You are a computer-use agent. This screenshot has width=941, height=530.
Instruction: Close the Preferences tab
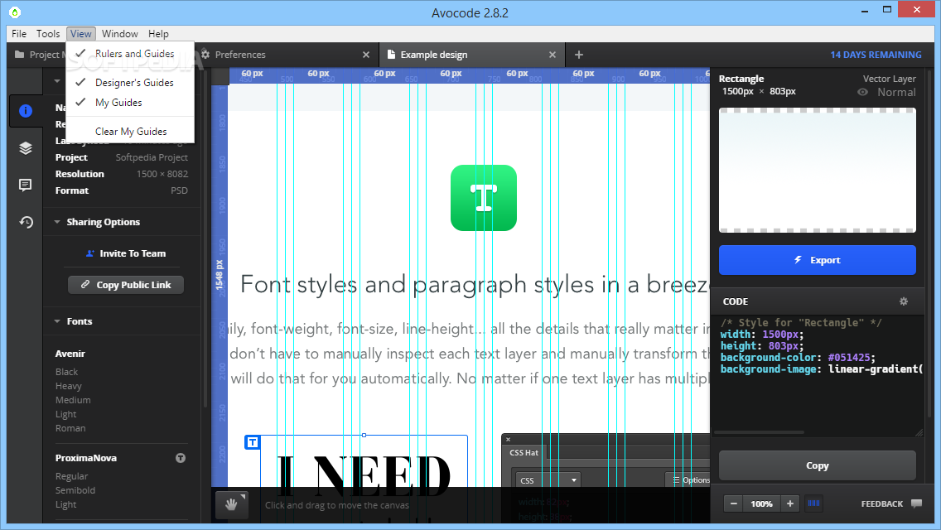pos(366,55)
